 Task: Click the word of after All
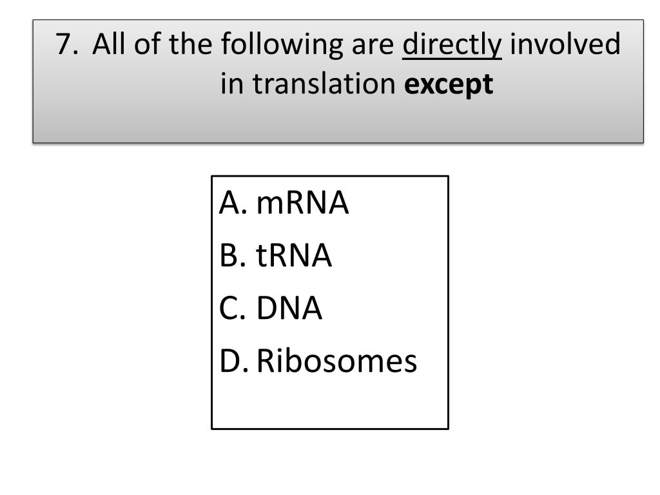point(148,43)
